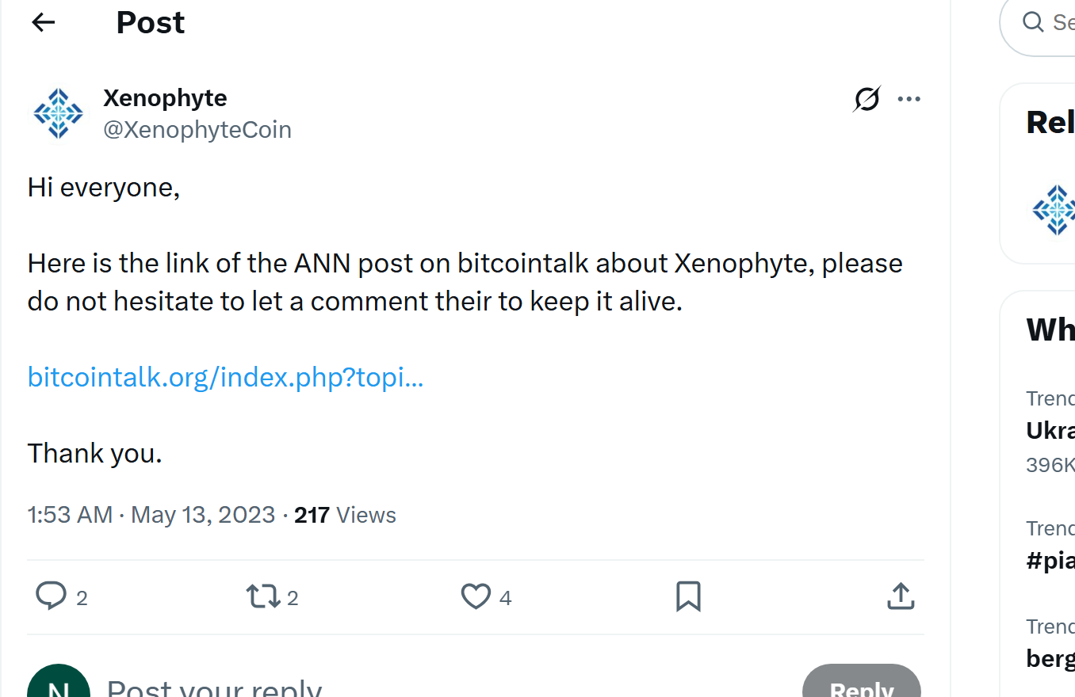The image size is (1075, 697).
Task: Open the bitcointalk.org topic link
Action: point(225,377)
